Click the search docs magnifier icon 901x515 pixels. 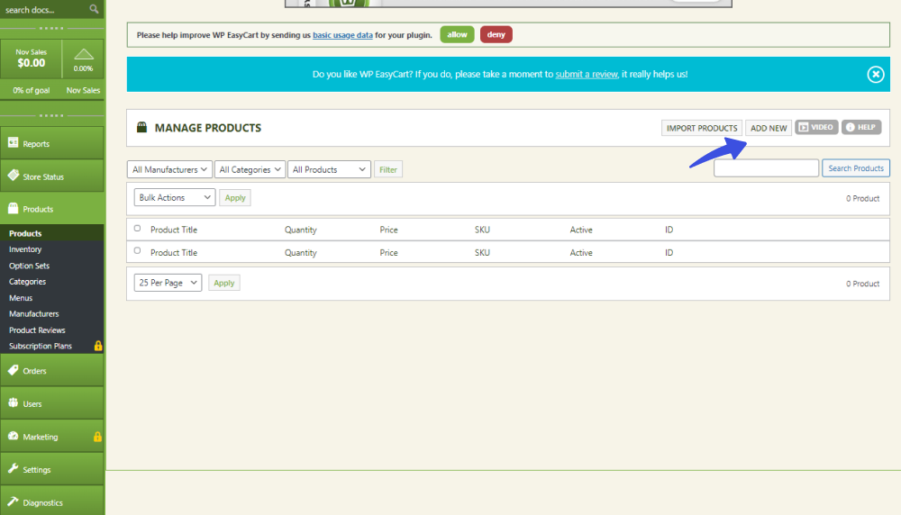[x=94, y=9]
